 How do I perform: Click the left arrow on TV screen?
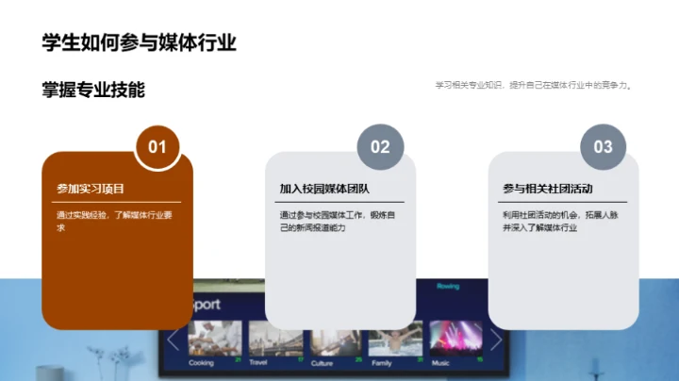[x=174, y=340]
